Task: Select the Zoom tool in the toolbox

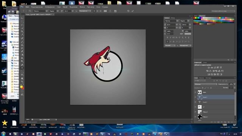Action: click(x=22, y=82)
